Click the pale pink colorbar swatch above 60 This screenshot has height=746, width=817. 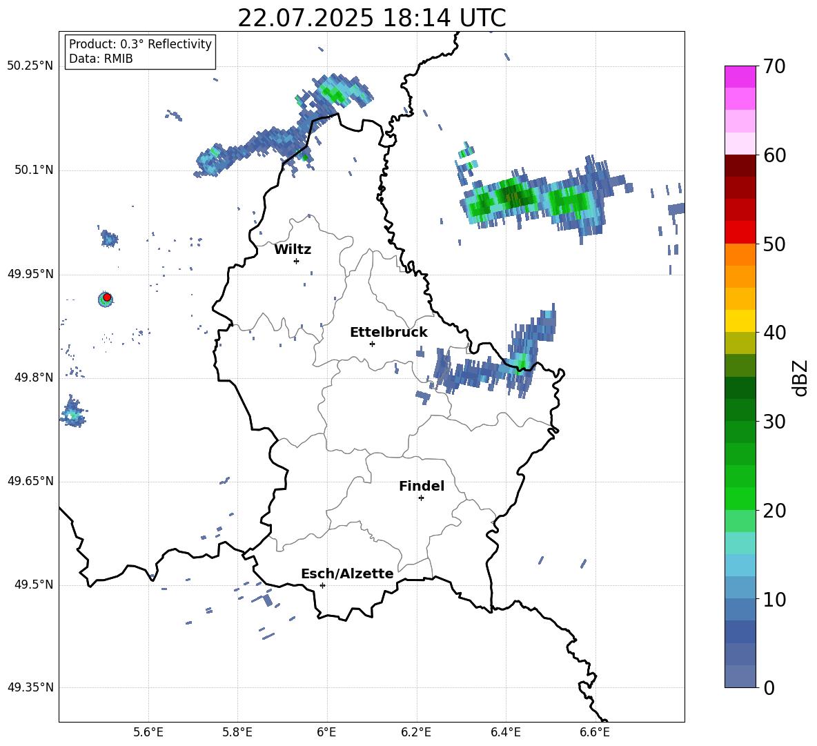(x=740, y=144)
